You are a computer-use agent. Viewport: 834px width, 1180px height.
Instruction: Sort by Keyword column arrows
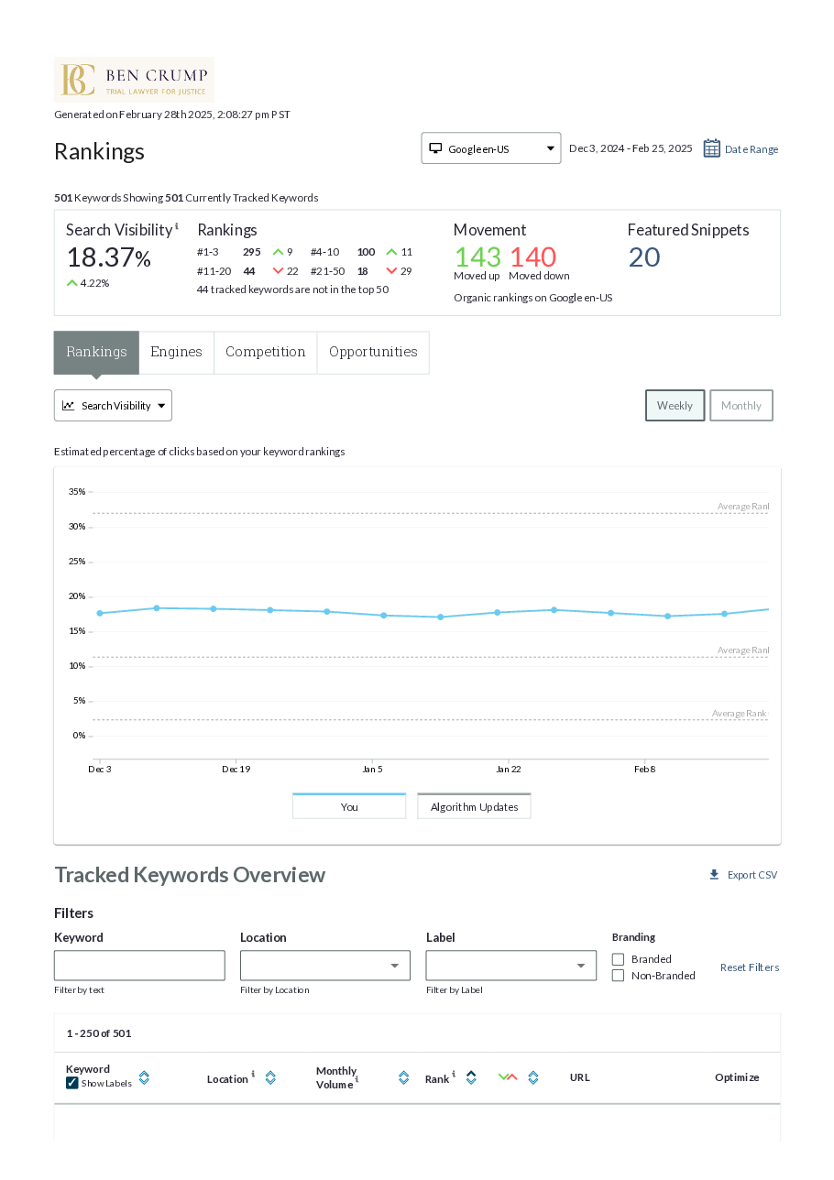pos(144,1077)
